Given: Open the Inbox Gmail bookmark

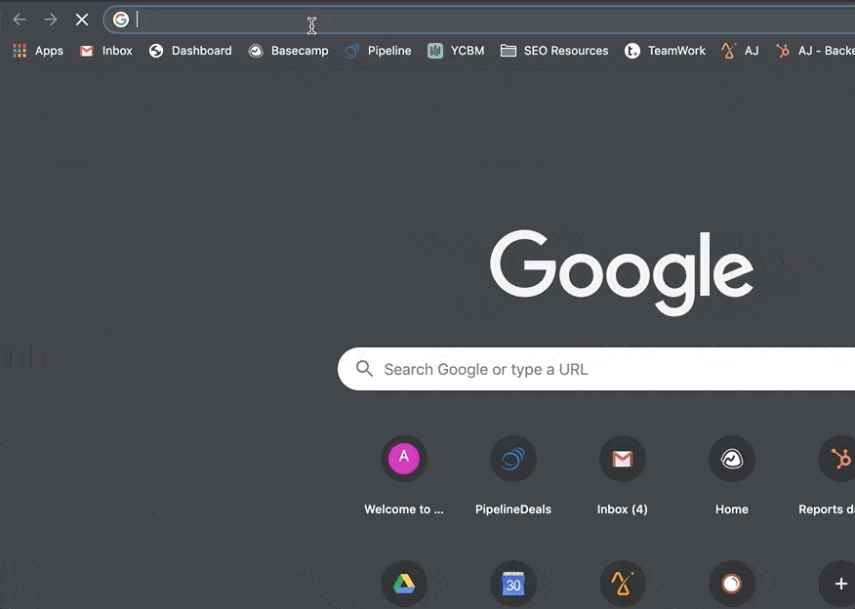Looking at the screenshot, I should pos(106,51).
